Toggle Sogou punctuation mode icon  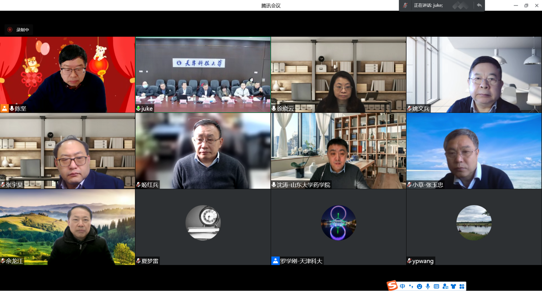pos(411,286)
